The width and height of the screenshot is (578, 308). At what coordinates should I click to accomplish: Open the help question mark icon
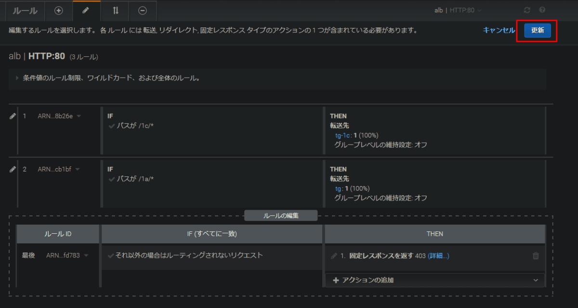542,10
